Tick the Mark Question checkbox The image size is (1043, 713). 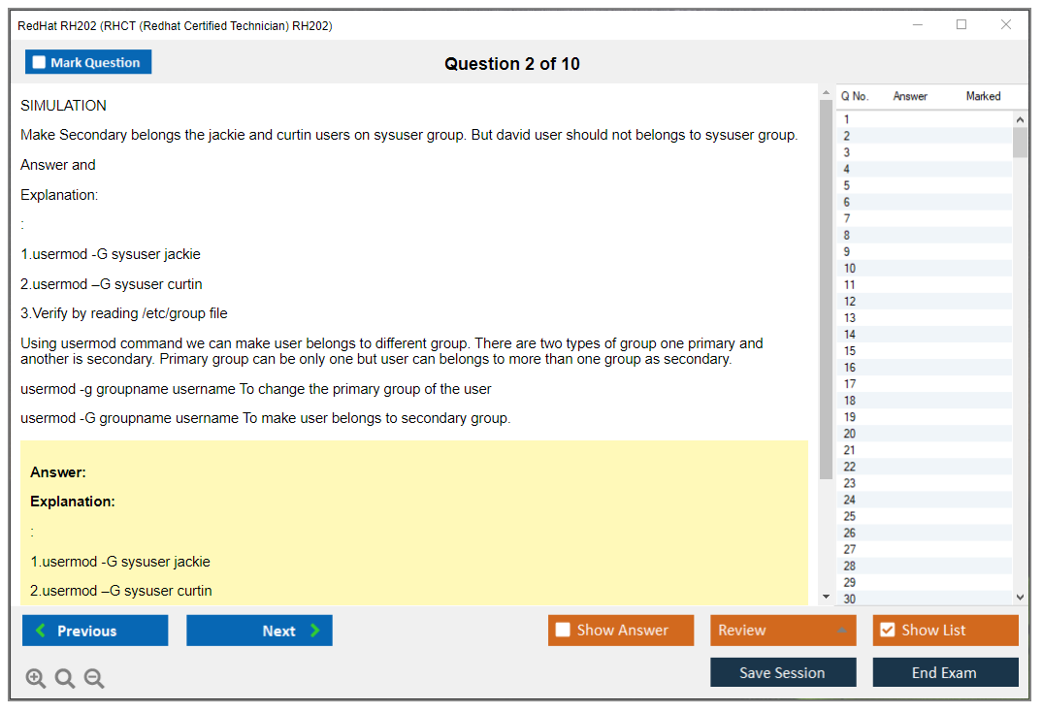(40, 63)
